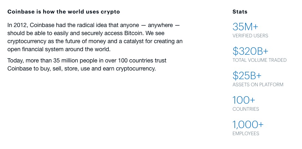Click the paragraph line starting "In 2012, Coinbase"

(93, 25)
